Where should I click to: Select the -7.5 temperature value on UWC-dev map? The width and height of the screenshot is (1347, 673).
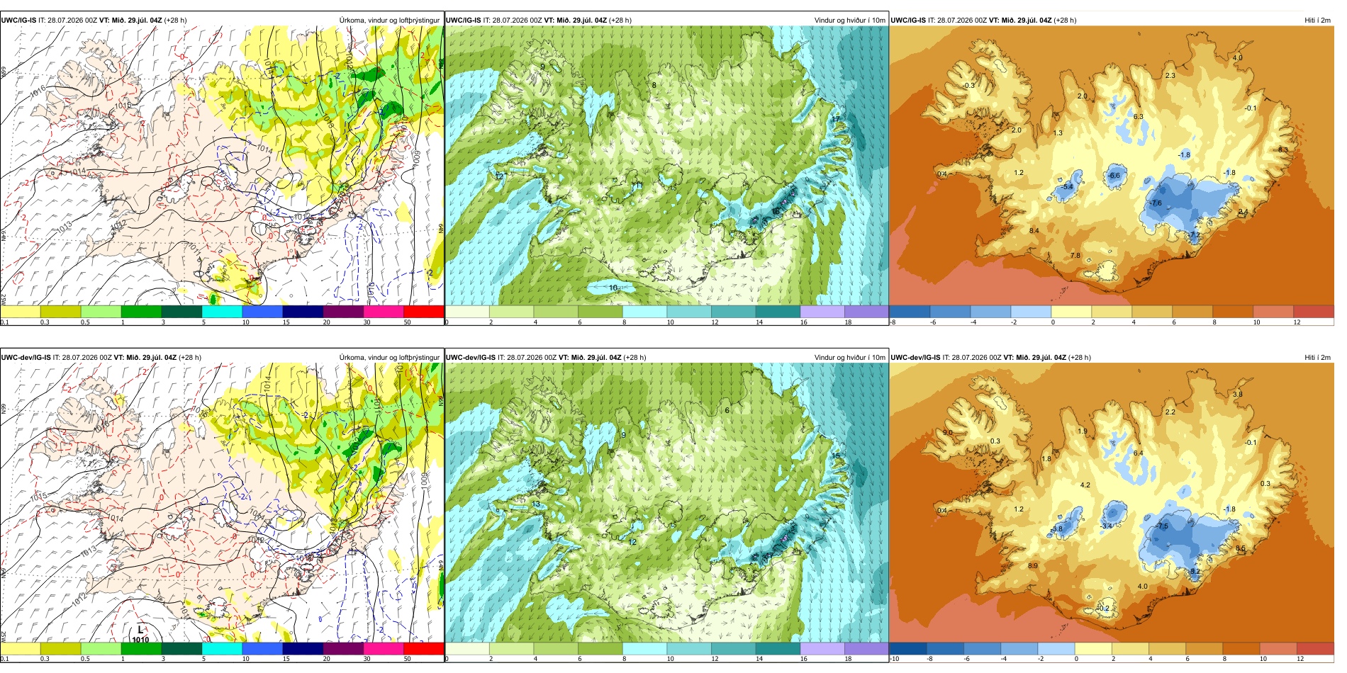point(1161,526)
